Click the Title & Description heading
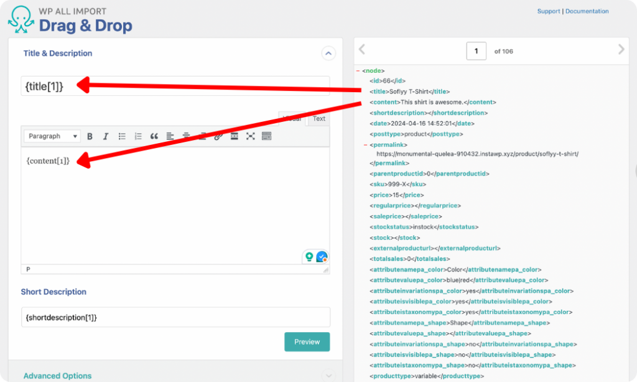The width and height of the screenshot is (637, 382). point(58,54)
